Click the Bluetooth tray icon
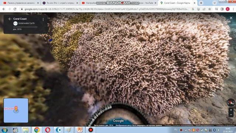 tap(214, 130)
